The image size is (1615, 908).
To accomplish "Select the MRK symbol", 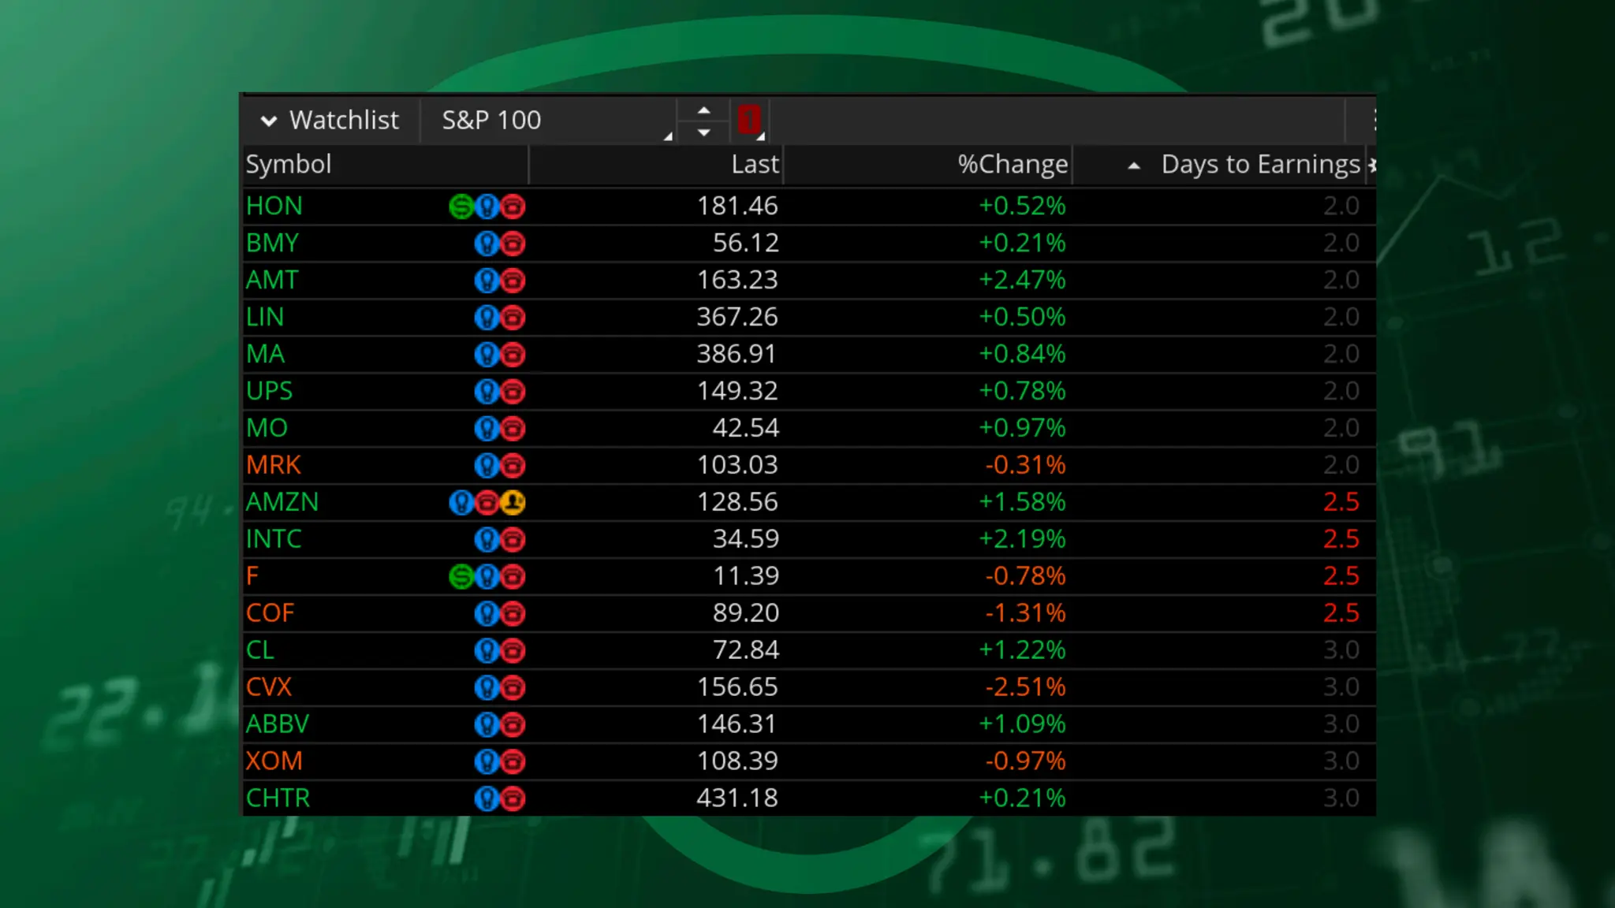I will coord(274,465).
